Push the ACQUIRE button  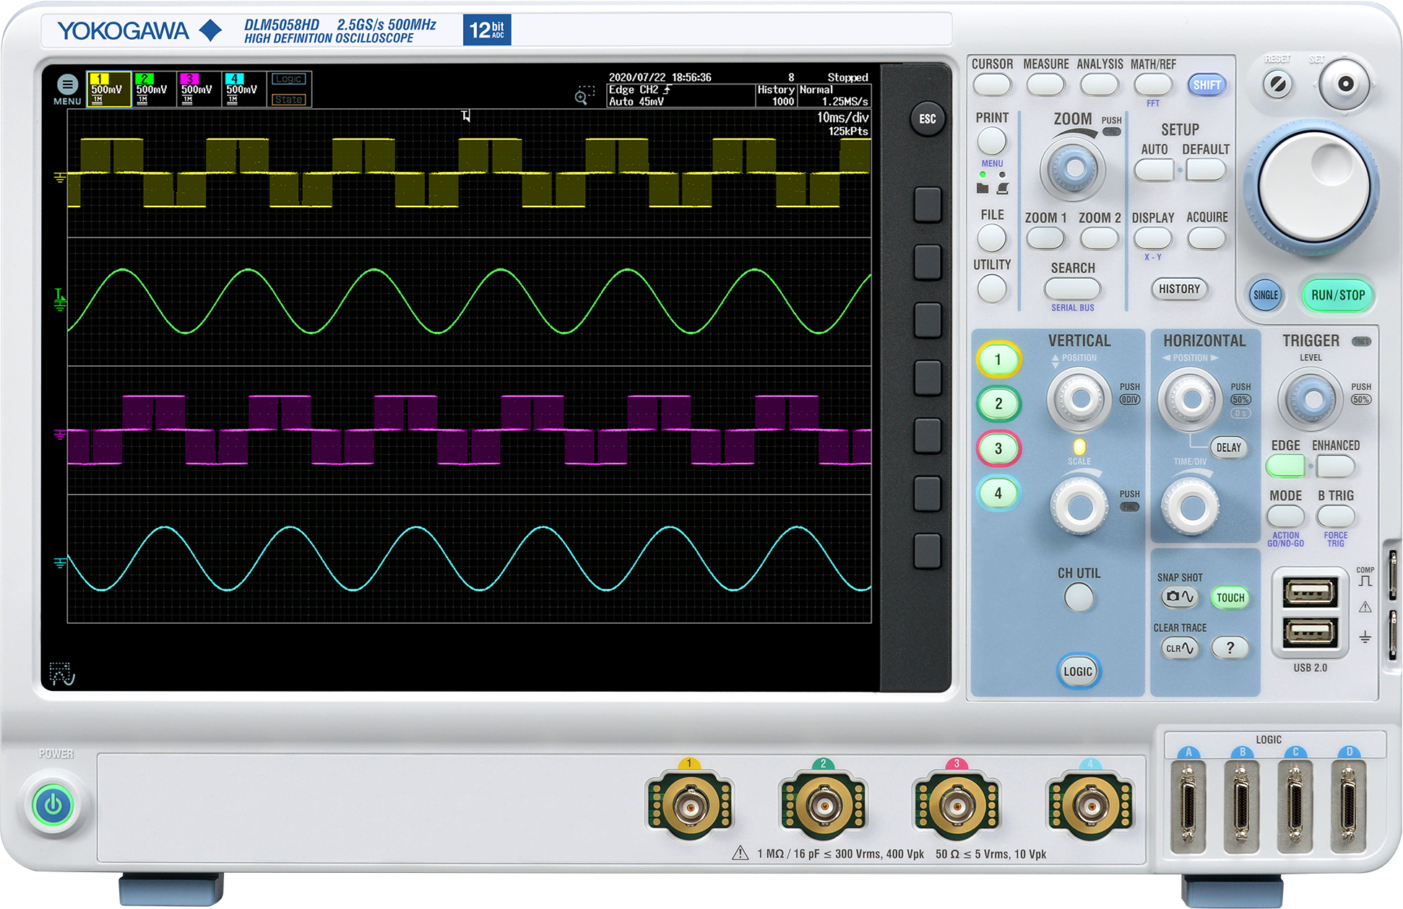coord(1206,238)
